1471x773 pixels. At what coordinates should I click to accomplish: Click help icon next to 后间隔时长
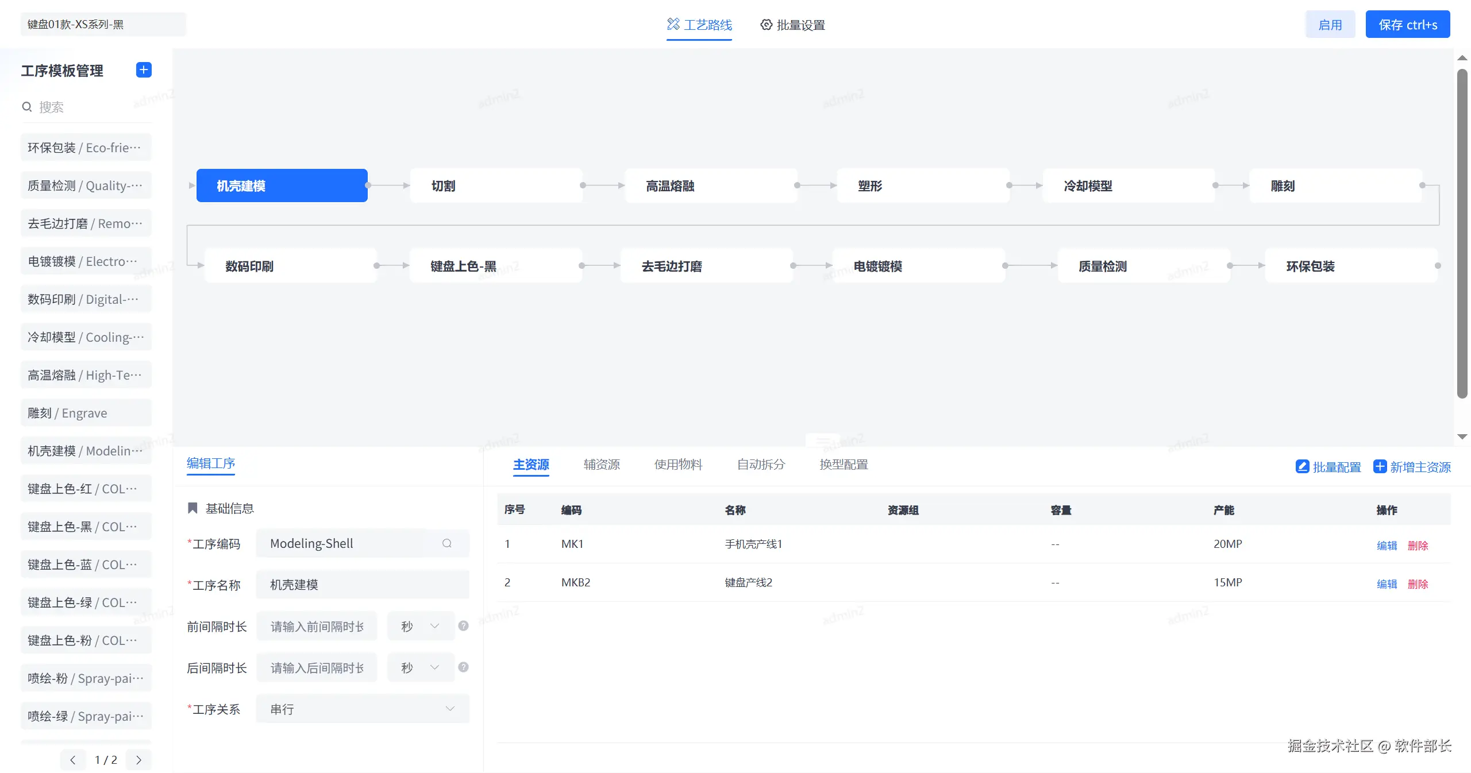tap(463, 667)
